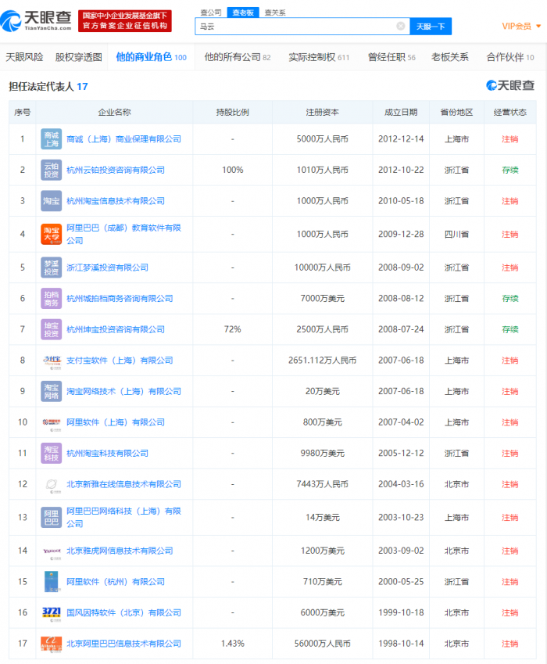Open 北京阿里巴巴信息技术有限公司 link
The image size is (547, 664).
123,644
